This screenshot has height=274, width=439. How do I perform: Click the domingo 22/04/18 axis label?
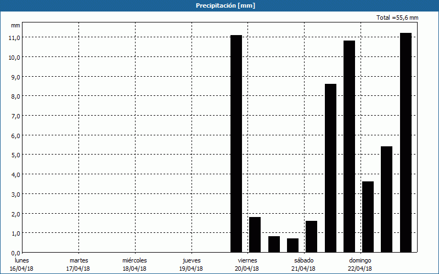(360, 264)
